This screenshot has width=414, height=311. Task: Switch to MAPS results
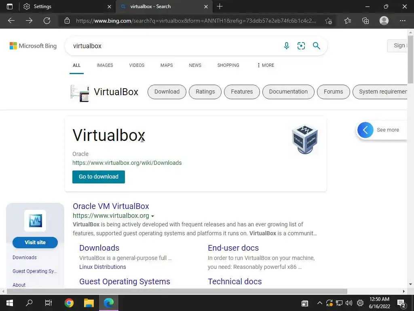(x=167, y=65)
